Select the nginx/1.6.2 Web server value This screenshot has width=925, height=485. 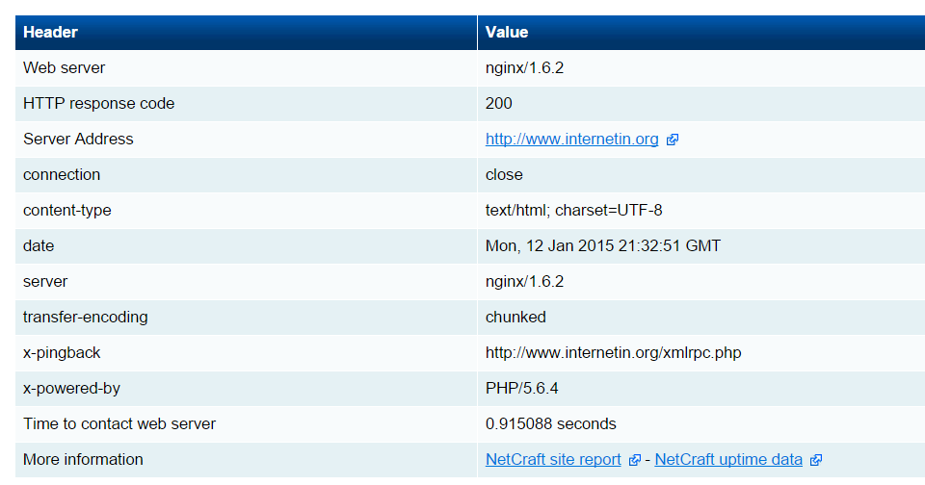tap(524, 68)
